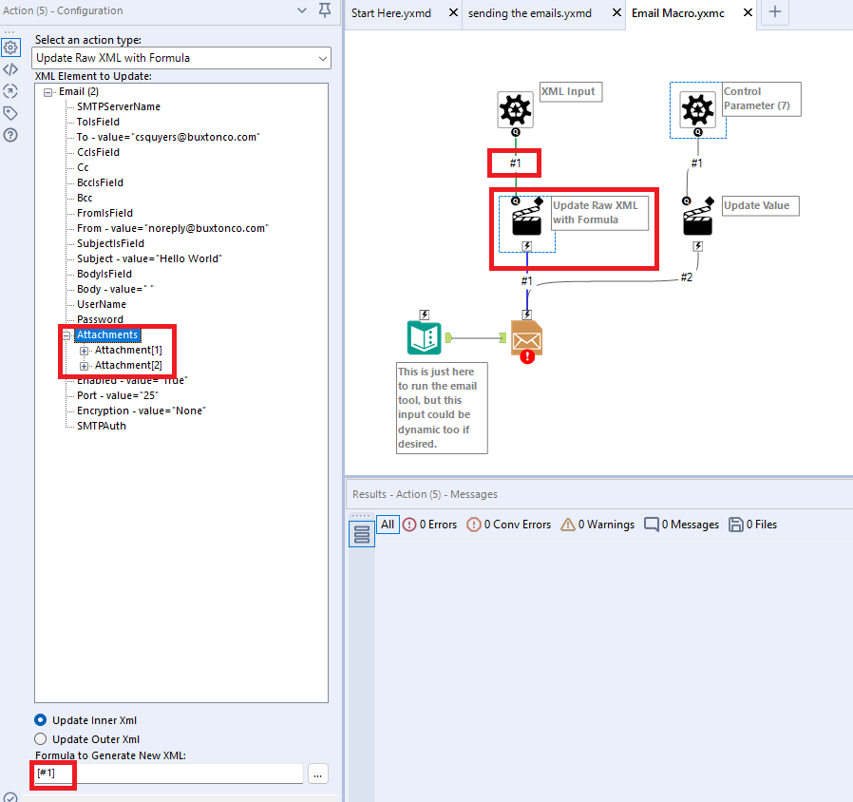The image size is (853, 802).
Task: Select the teal Text Input tool on canvas
Action: click(424, 337)
